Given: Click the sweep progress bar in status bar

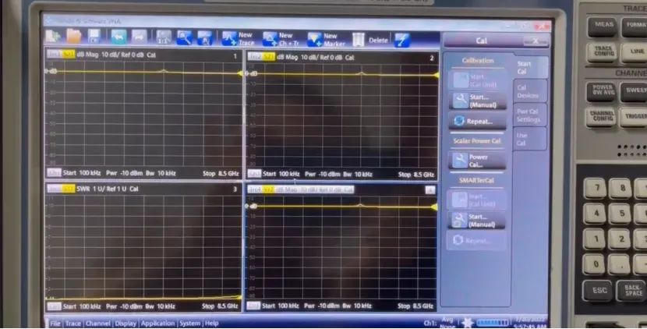Looking at the screenshot, I should coord(493,323).
